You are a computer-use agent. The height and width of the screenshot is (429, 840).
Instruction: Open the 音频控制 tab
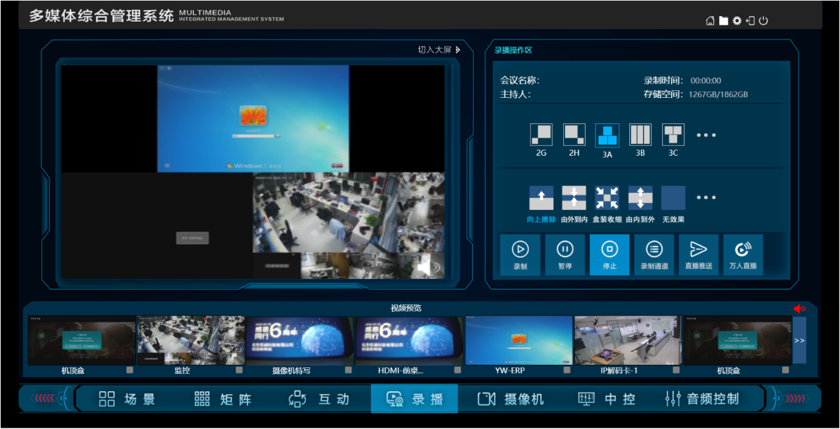(x=702, y=399)
